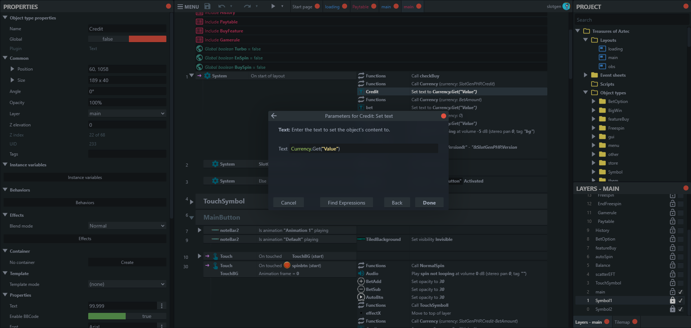Expand the Position property
This screenshot has height=328, width=691.
[12, 69]
